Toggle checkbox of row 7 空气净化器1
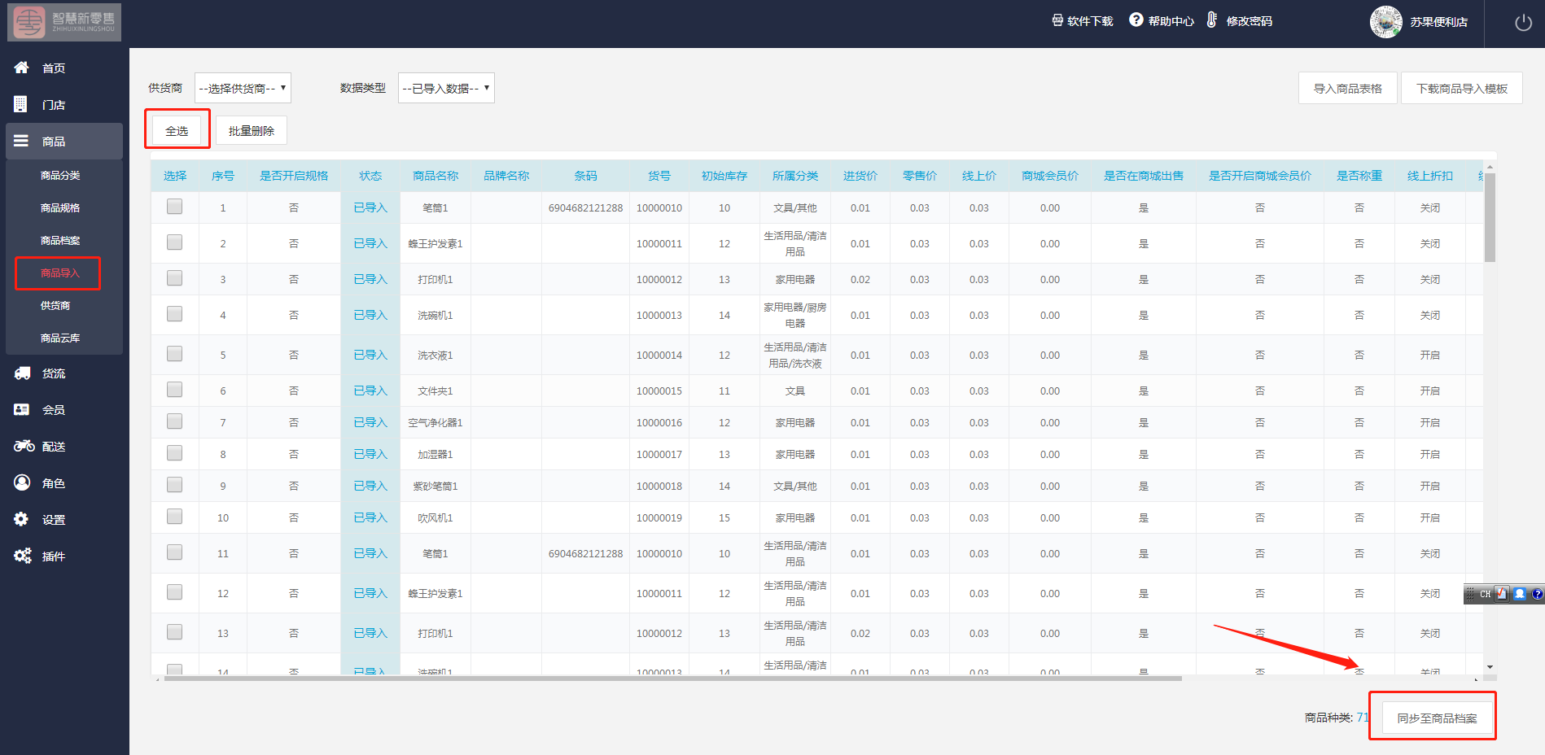 174,421
